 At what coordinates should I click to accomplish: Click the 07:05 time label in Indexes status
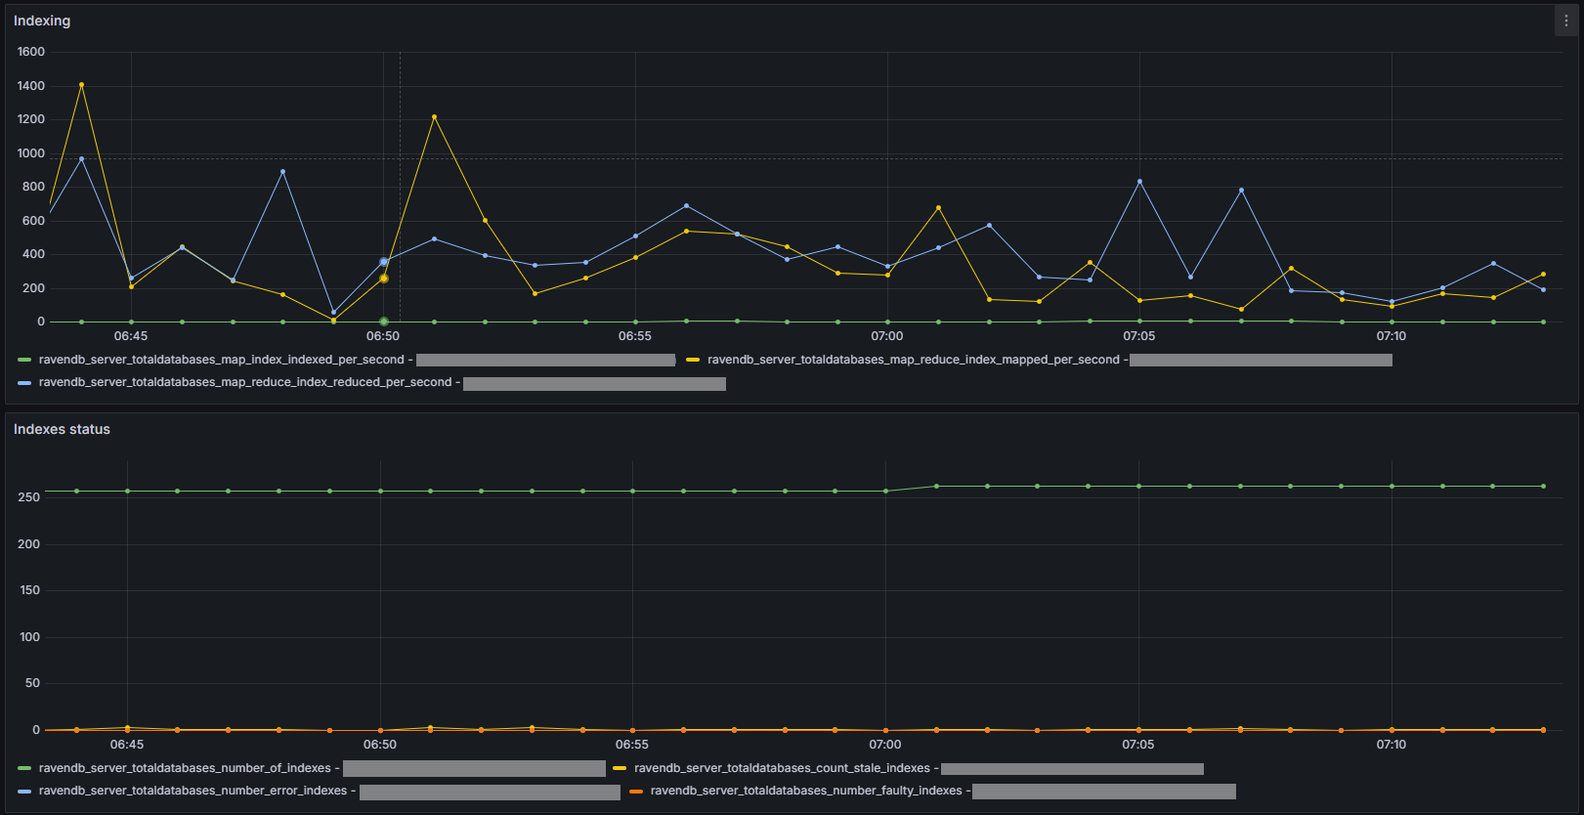pyautogui.click(x=1138, y=745)
